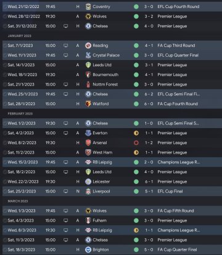The image size is (222, 255).
Task: Click the Crystal Palace badge icon
Action: (88, 55)
